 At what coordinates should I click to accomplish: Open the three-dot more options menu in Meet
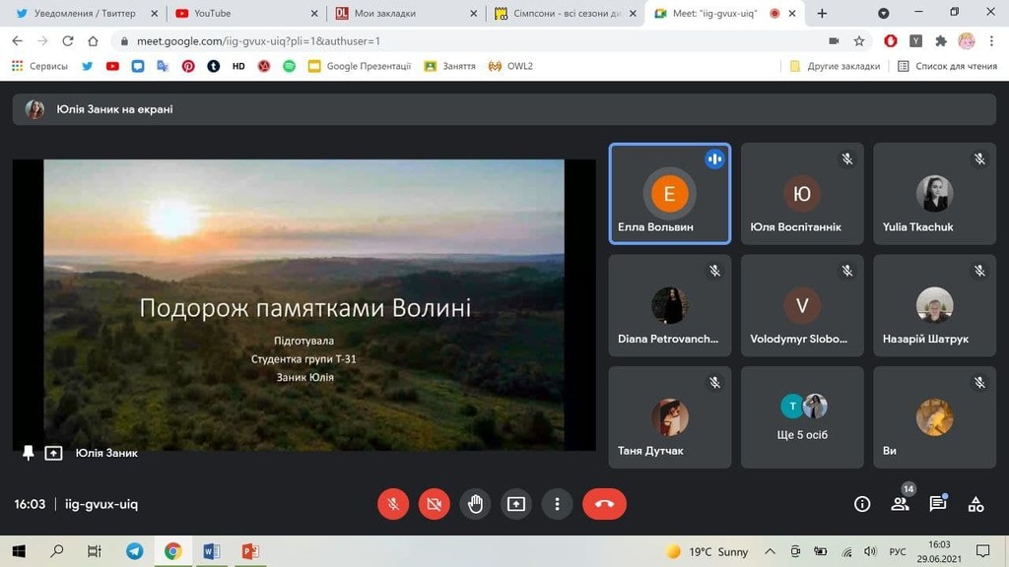pyautogui.click(x=557, y=504)
